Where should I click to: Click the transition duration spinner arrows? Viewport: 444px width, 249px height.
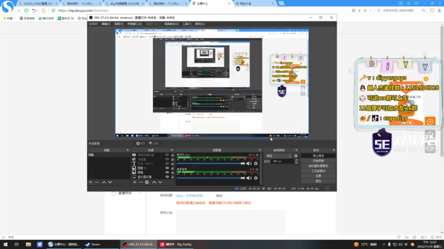(x=296, y=162)
